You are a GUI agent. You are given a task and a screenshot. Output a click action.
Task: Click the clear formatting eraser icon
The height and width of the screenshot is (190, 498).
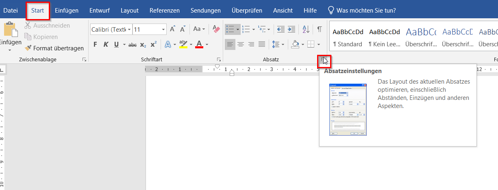click(216, 29)
